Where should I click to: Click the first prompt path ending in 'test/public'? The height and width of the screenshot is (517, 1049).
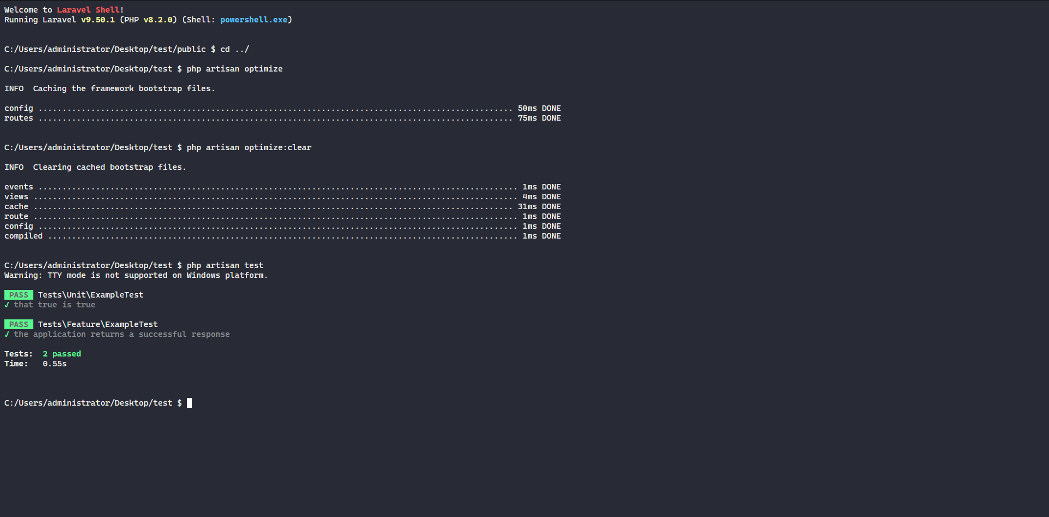[105, 49]
